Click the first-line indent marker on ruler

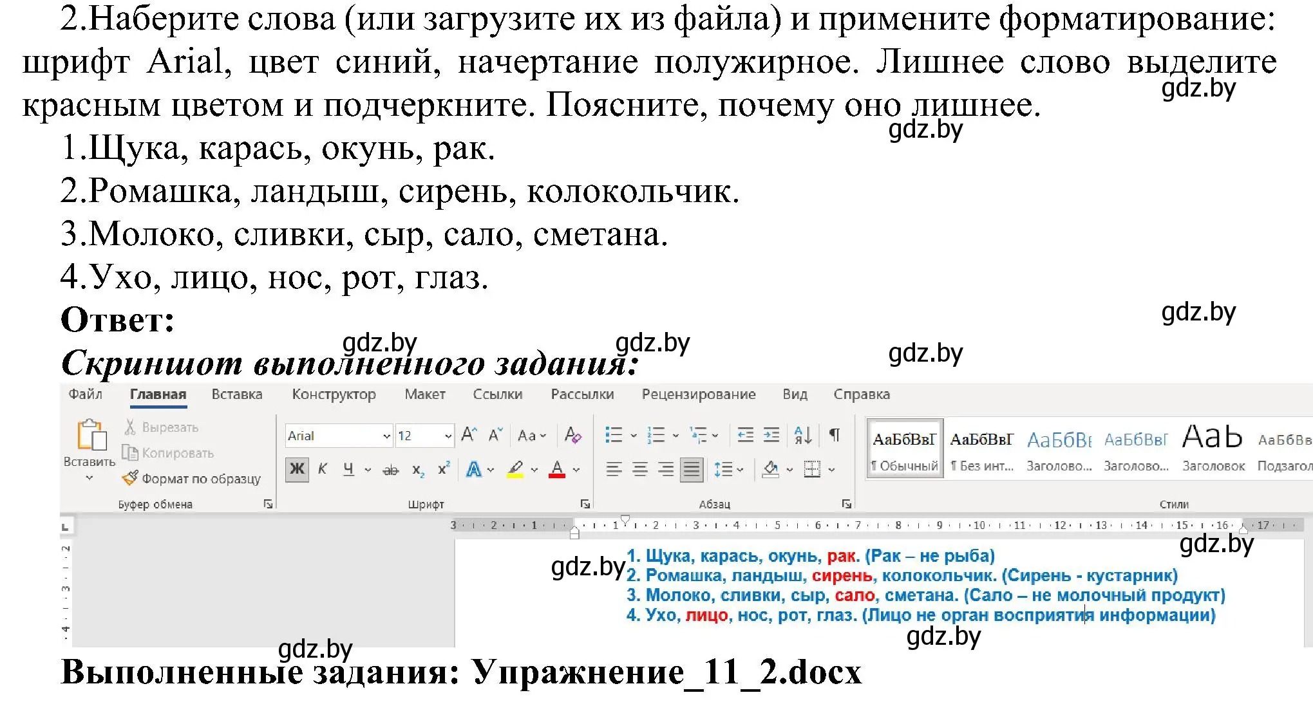point(625,519)
